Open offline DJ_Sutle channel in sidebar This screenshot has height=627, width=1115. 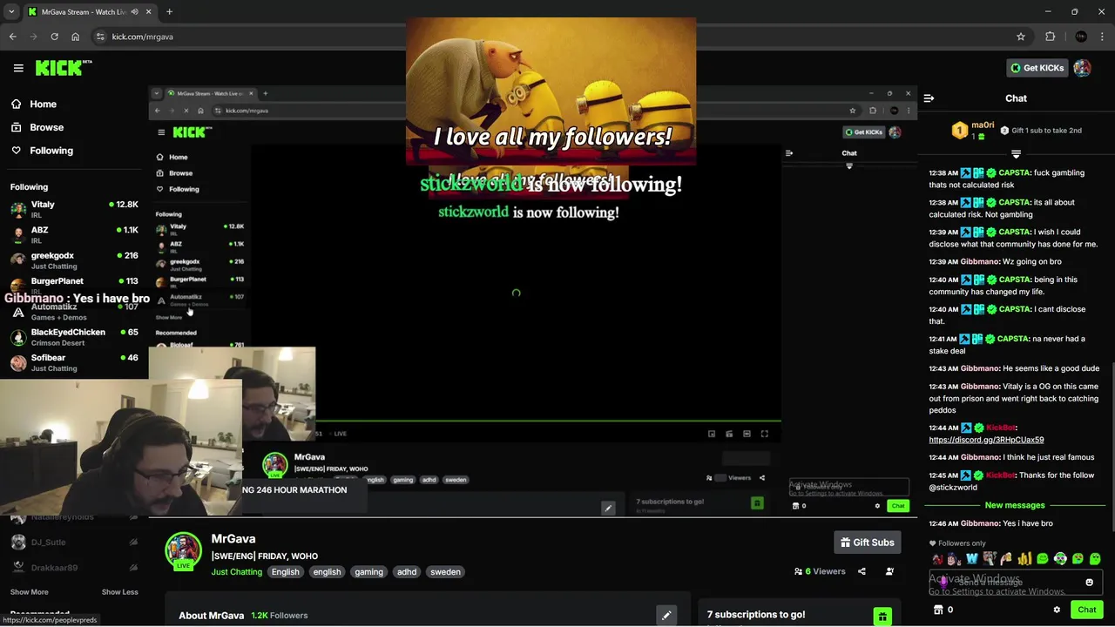coord(74,543)
